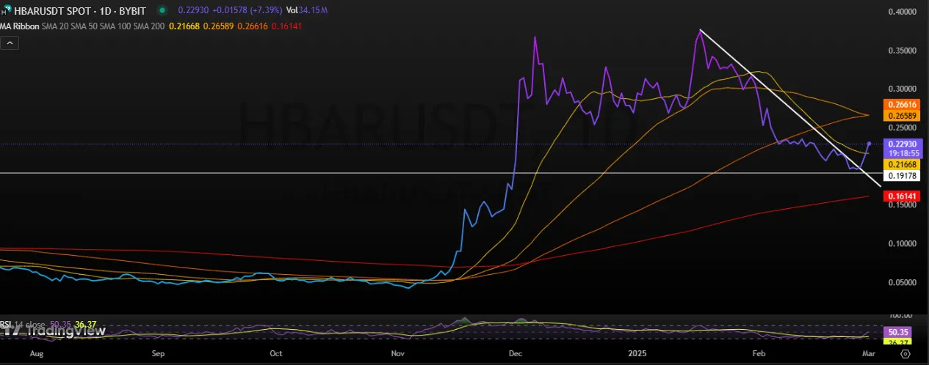This screenshot has width=929, height=365.
Task: Click the 0.05000 price scale label
Action: pyautogui.click(x=903, y=282)
